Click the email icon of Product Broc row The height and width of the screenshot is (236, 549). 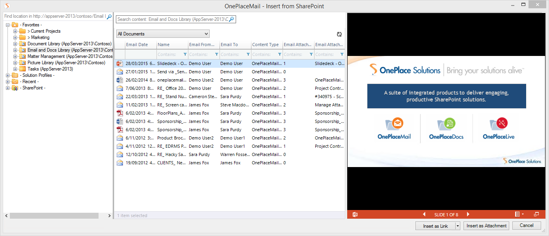120,138
